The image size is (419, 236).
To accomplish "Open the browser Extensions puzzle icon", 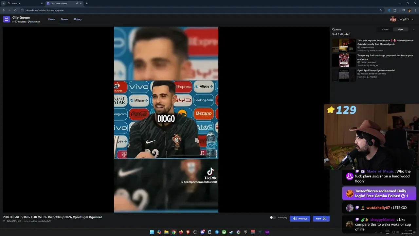I will click(395, 10).
